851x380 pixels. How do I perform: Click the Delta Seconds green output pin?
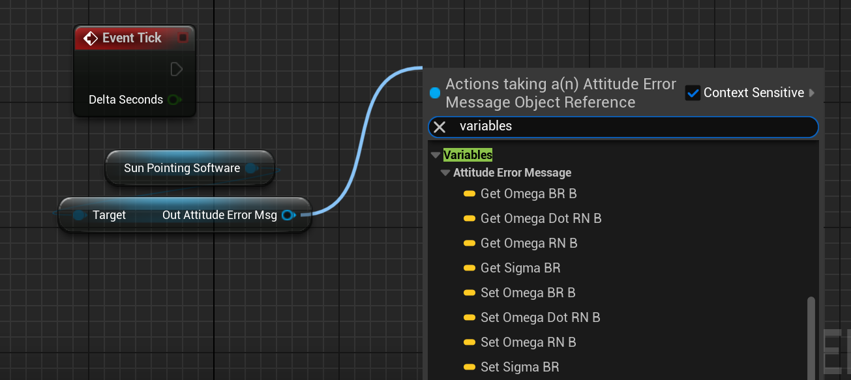[x=173, y=100]
